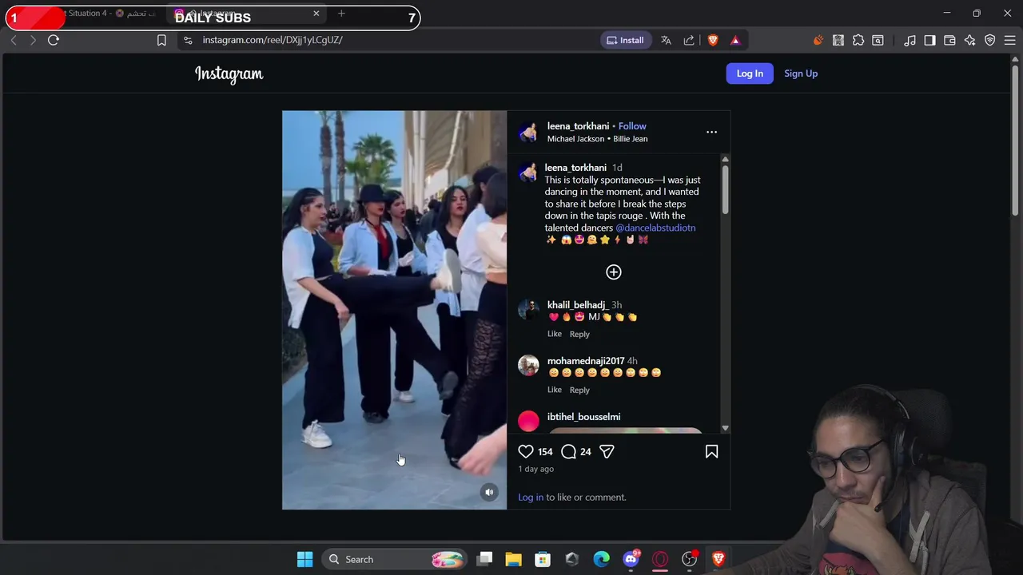The height and width of the screenshot is (575, 1023).
Task: Open the Brave Wallet icon
Action: [949, 40]
